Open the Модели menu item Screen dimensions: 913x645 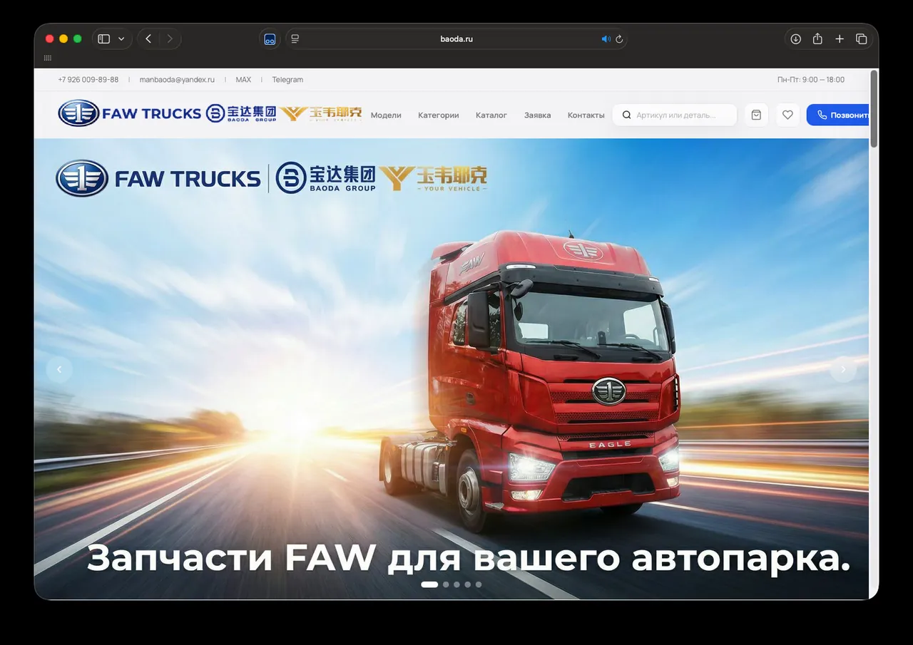tap(386, 115)
